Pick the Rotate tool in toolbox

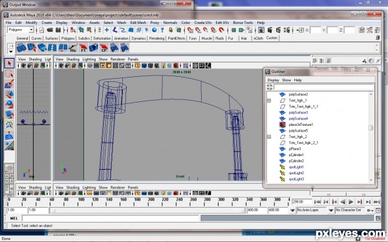[10, 105]
